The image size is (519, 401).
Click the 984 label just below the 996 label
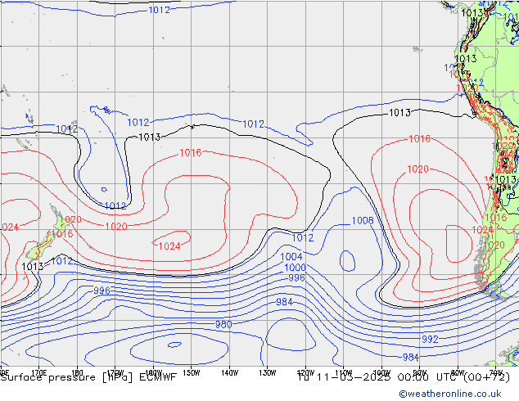284,302
